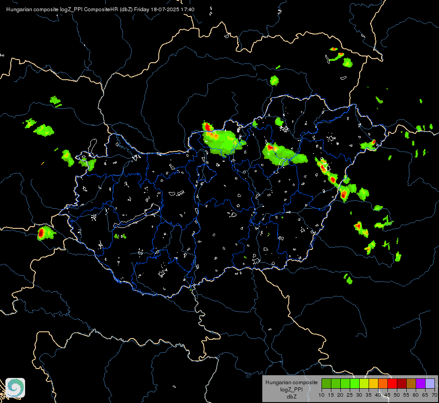
Task: Click the legend scale value "55"
Action: click(406, 395)
